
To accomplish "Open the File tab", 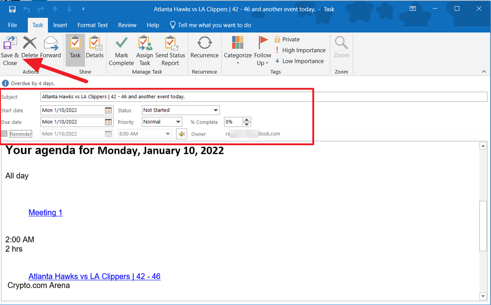I will (x=13, y=25).
